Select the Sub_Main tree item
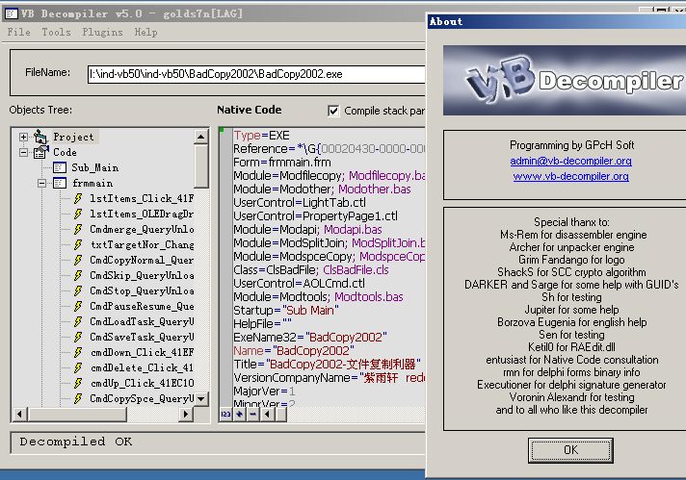 (95, 167)
